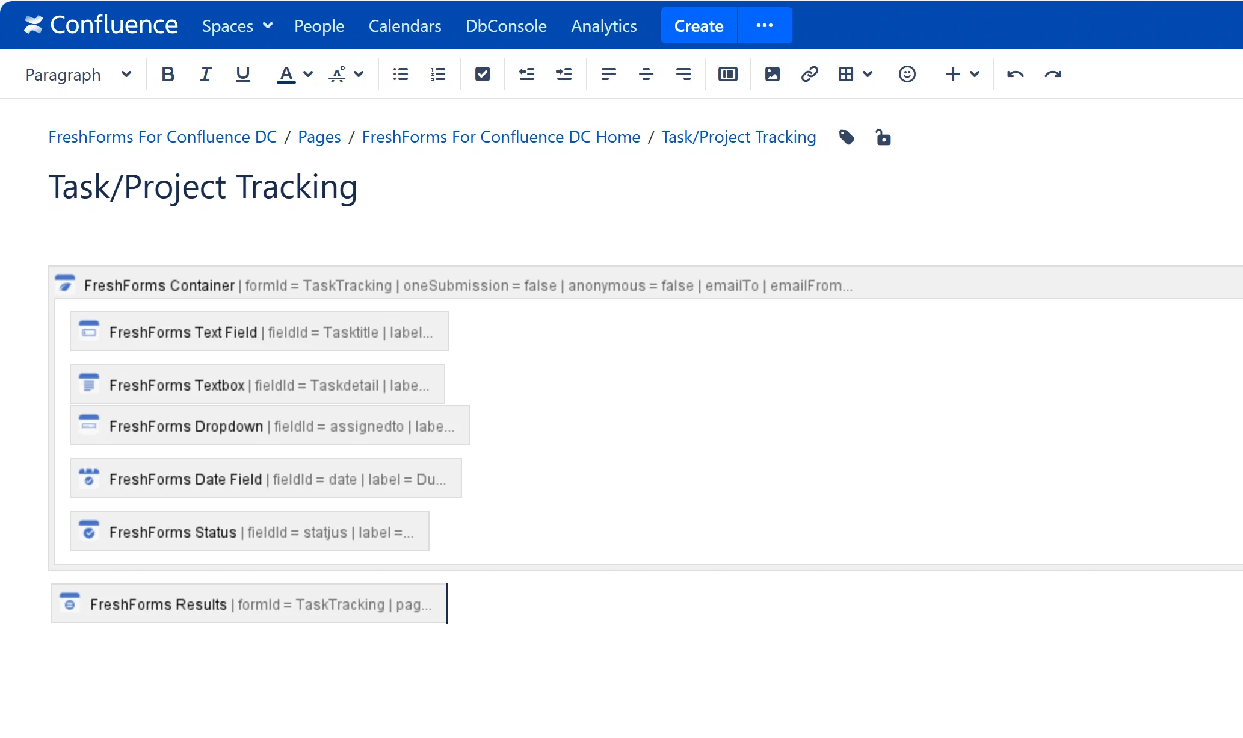Insert an emoticon
This screenshot has height=738, width=1243.
coord(907,74)
